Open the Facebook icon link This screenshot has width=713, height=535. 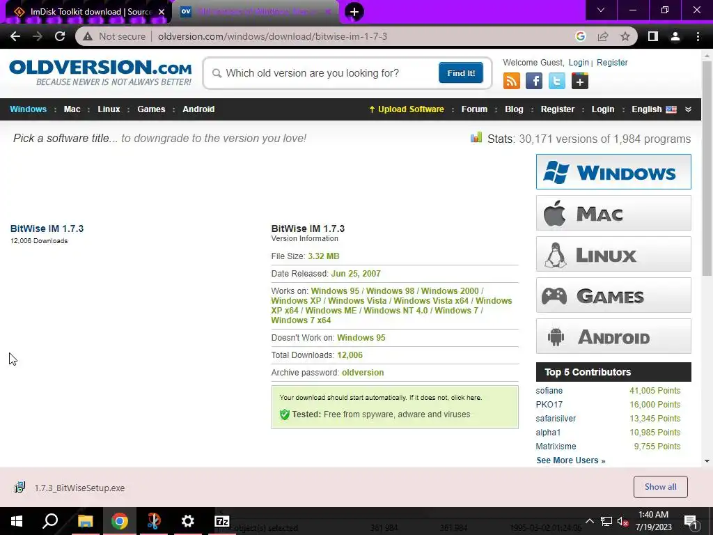coord(534,82)
